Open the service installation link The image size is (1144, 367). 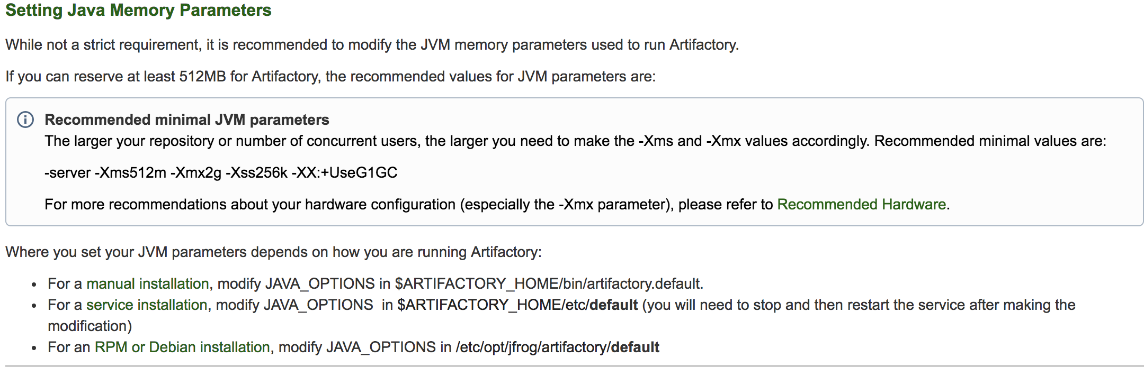147,305
